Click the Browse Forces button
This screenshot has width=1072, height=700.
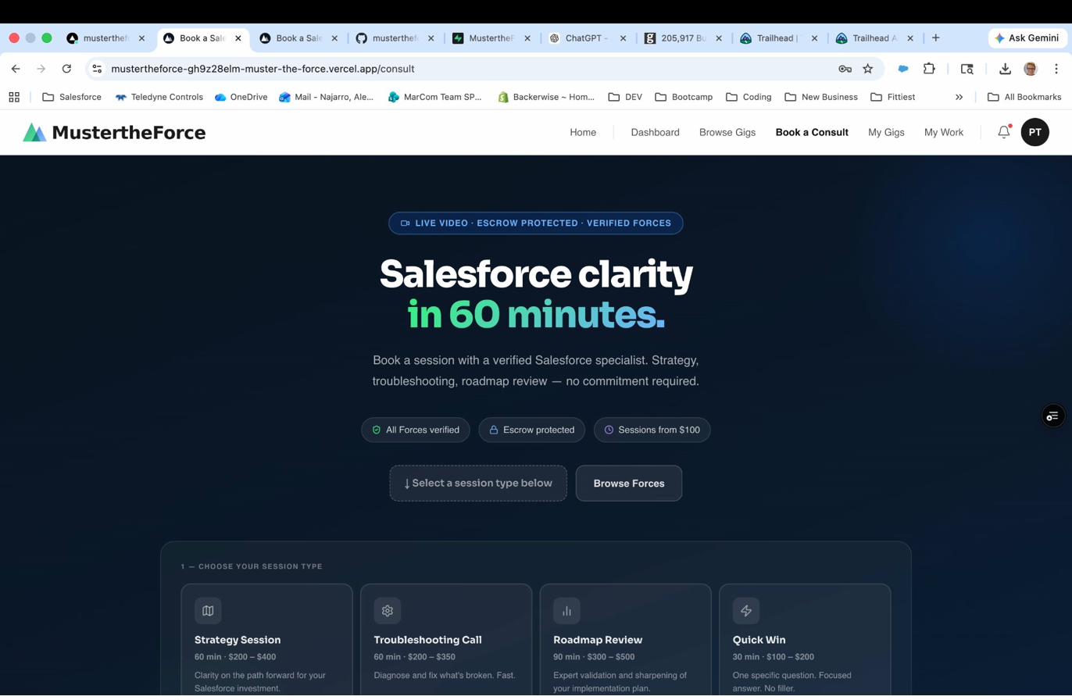(x=628, y=483)
